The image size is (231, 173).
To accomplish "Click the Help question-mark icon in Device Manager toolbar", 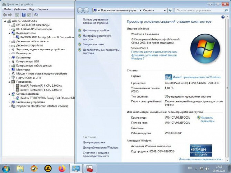I will (x=23, y=15).
